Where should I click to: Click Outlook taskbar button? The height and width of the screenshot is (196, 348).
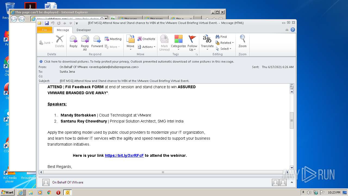pyautogui.click(x=68, y=192)
